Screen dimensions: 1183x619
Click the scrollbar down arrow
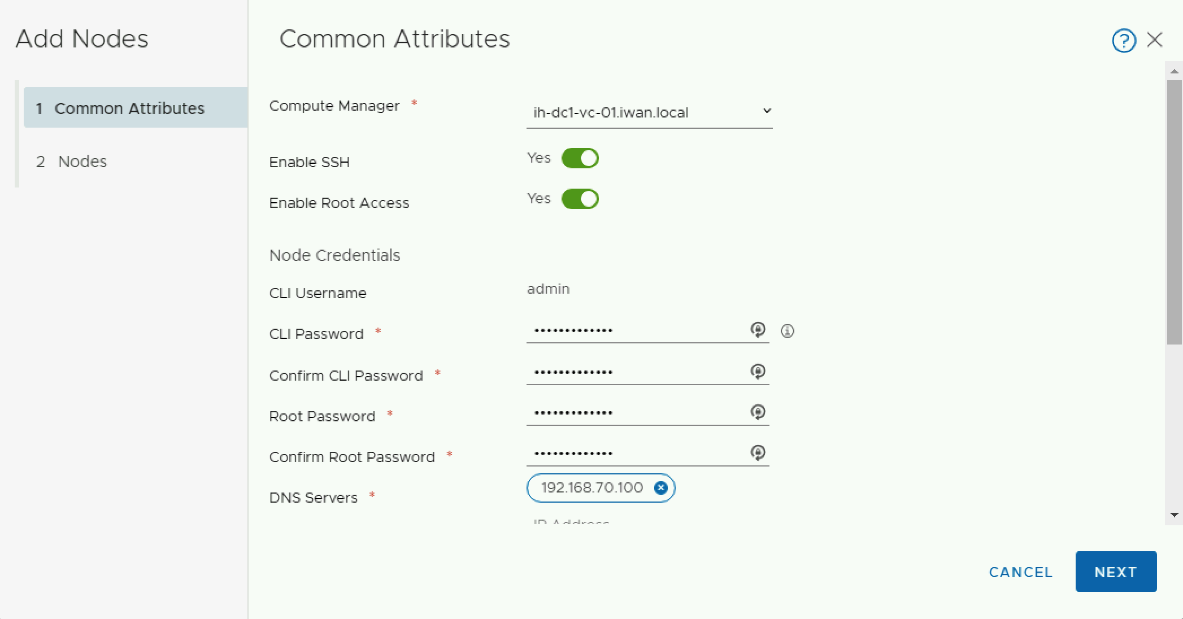[x=1174, y=515]
